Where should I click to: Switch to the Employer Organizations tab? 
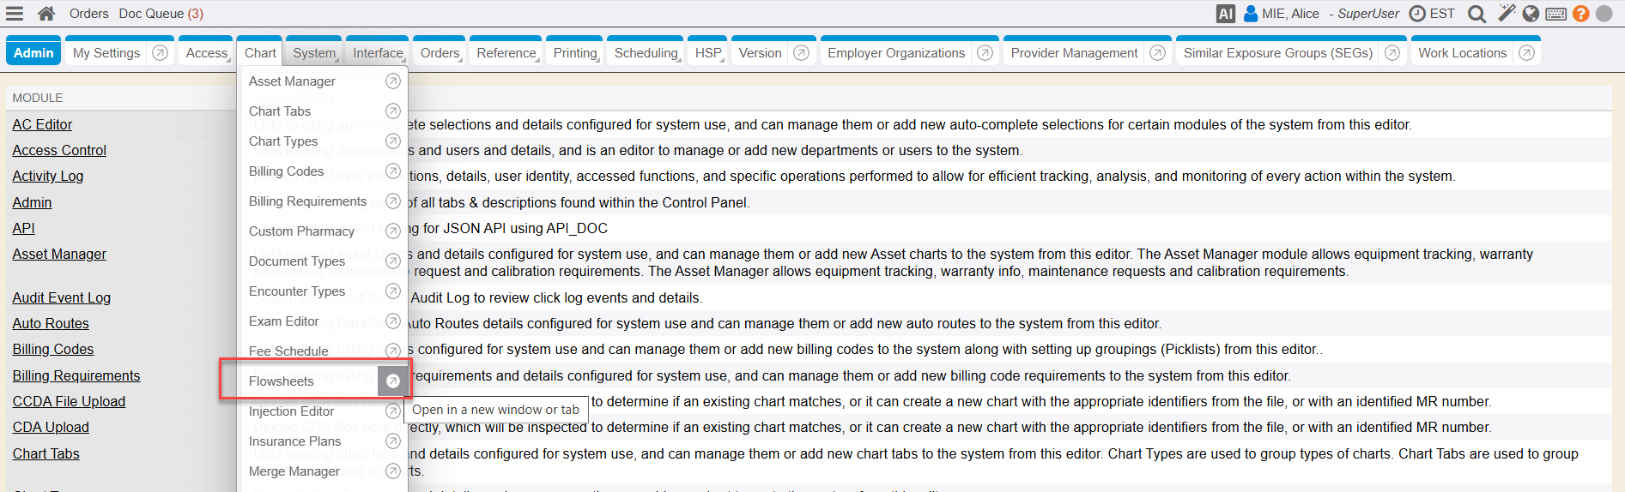click(x=895, y=53)
